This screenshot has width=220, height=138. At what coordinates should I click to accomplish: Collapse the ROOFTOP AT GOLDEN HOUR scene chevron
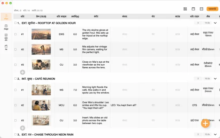tap(215, 23)
